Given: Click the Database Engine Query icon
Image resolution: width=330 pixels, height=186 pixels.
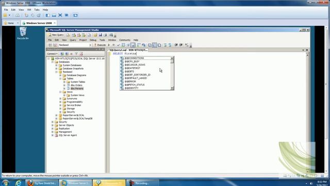Looking at the screenshot, I should (x=68, y=35).
